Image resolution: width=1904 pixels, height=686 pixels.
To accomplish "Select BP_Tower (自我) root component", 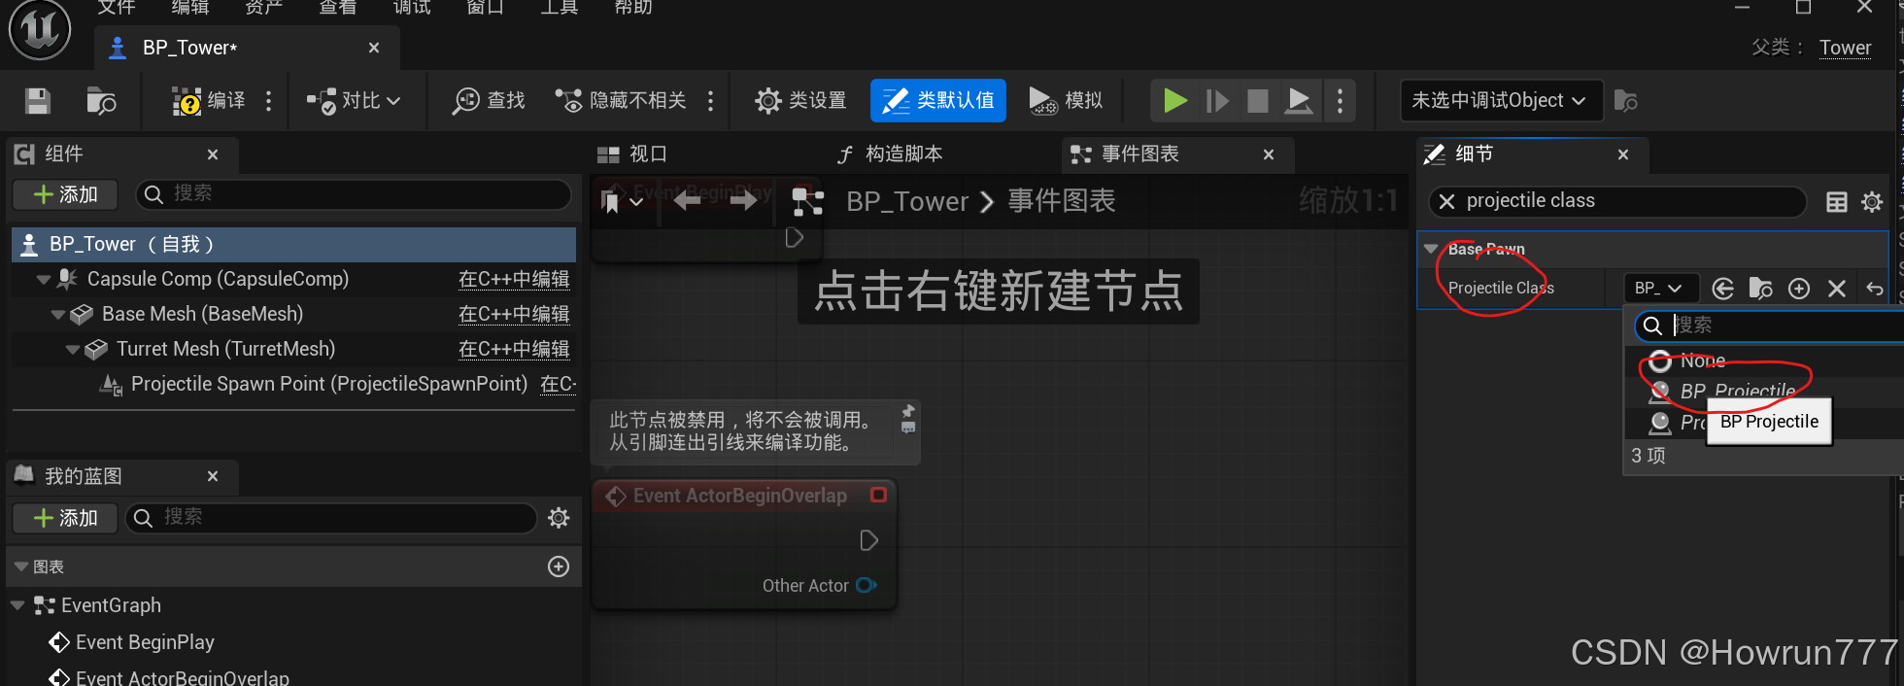I will tap(293, 244).
